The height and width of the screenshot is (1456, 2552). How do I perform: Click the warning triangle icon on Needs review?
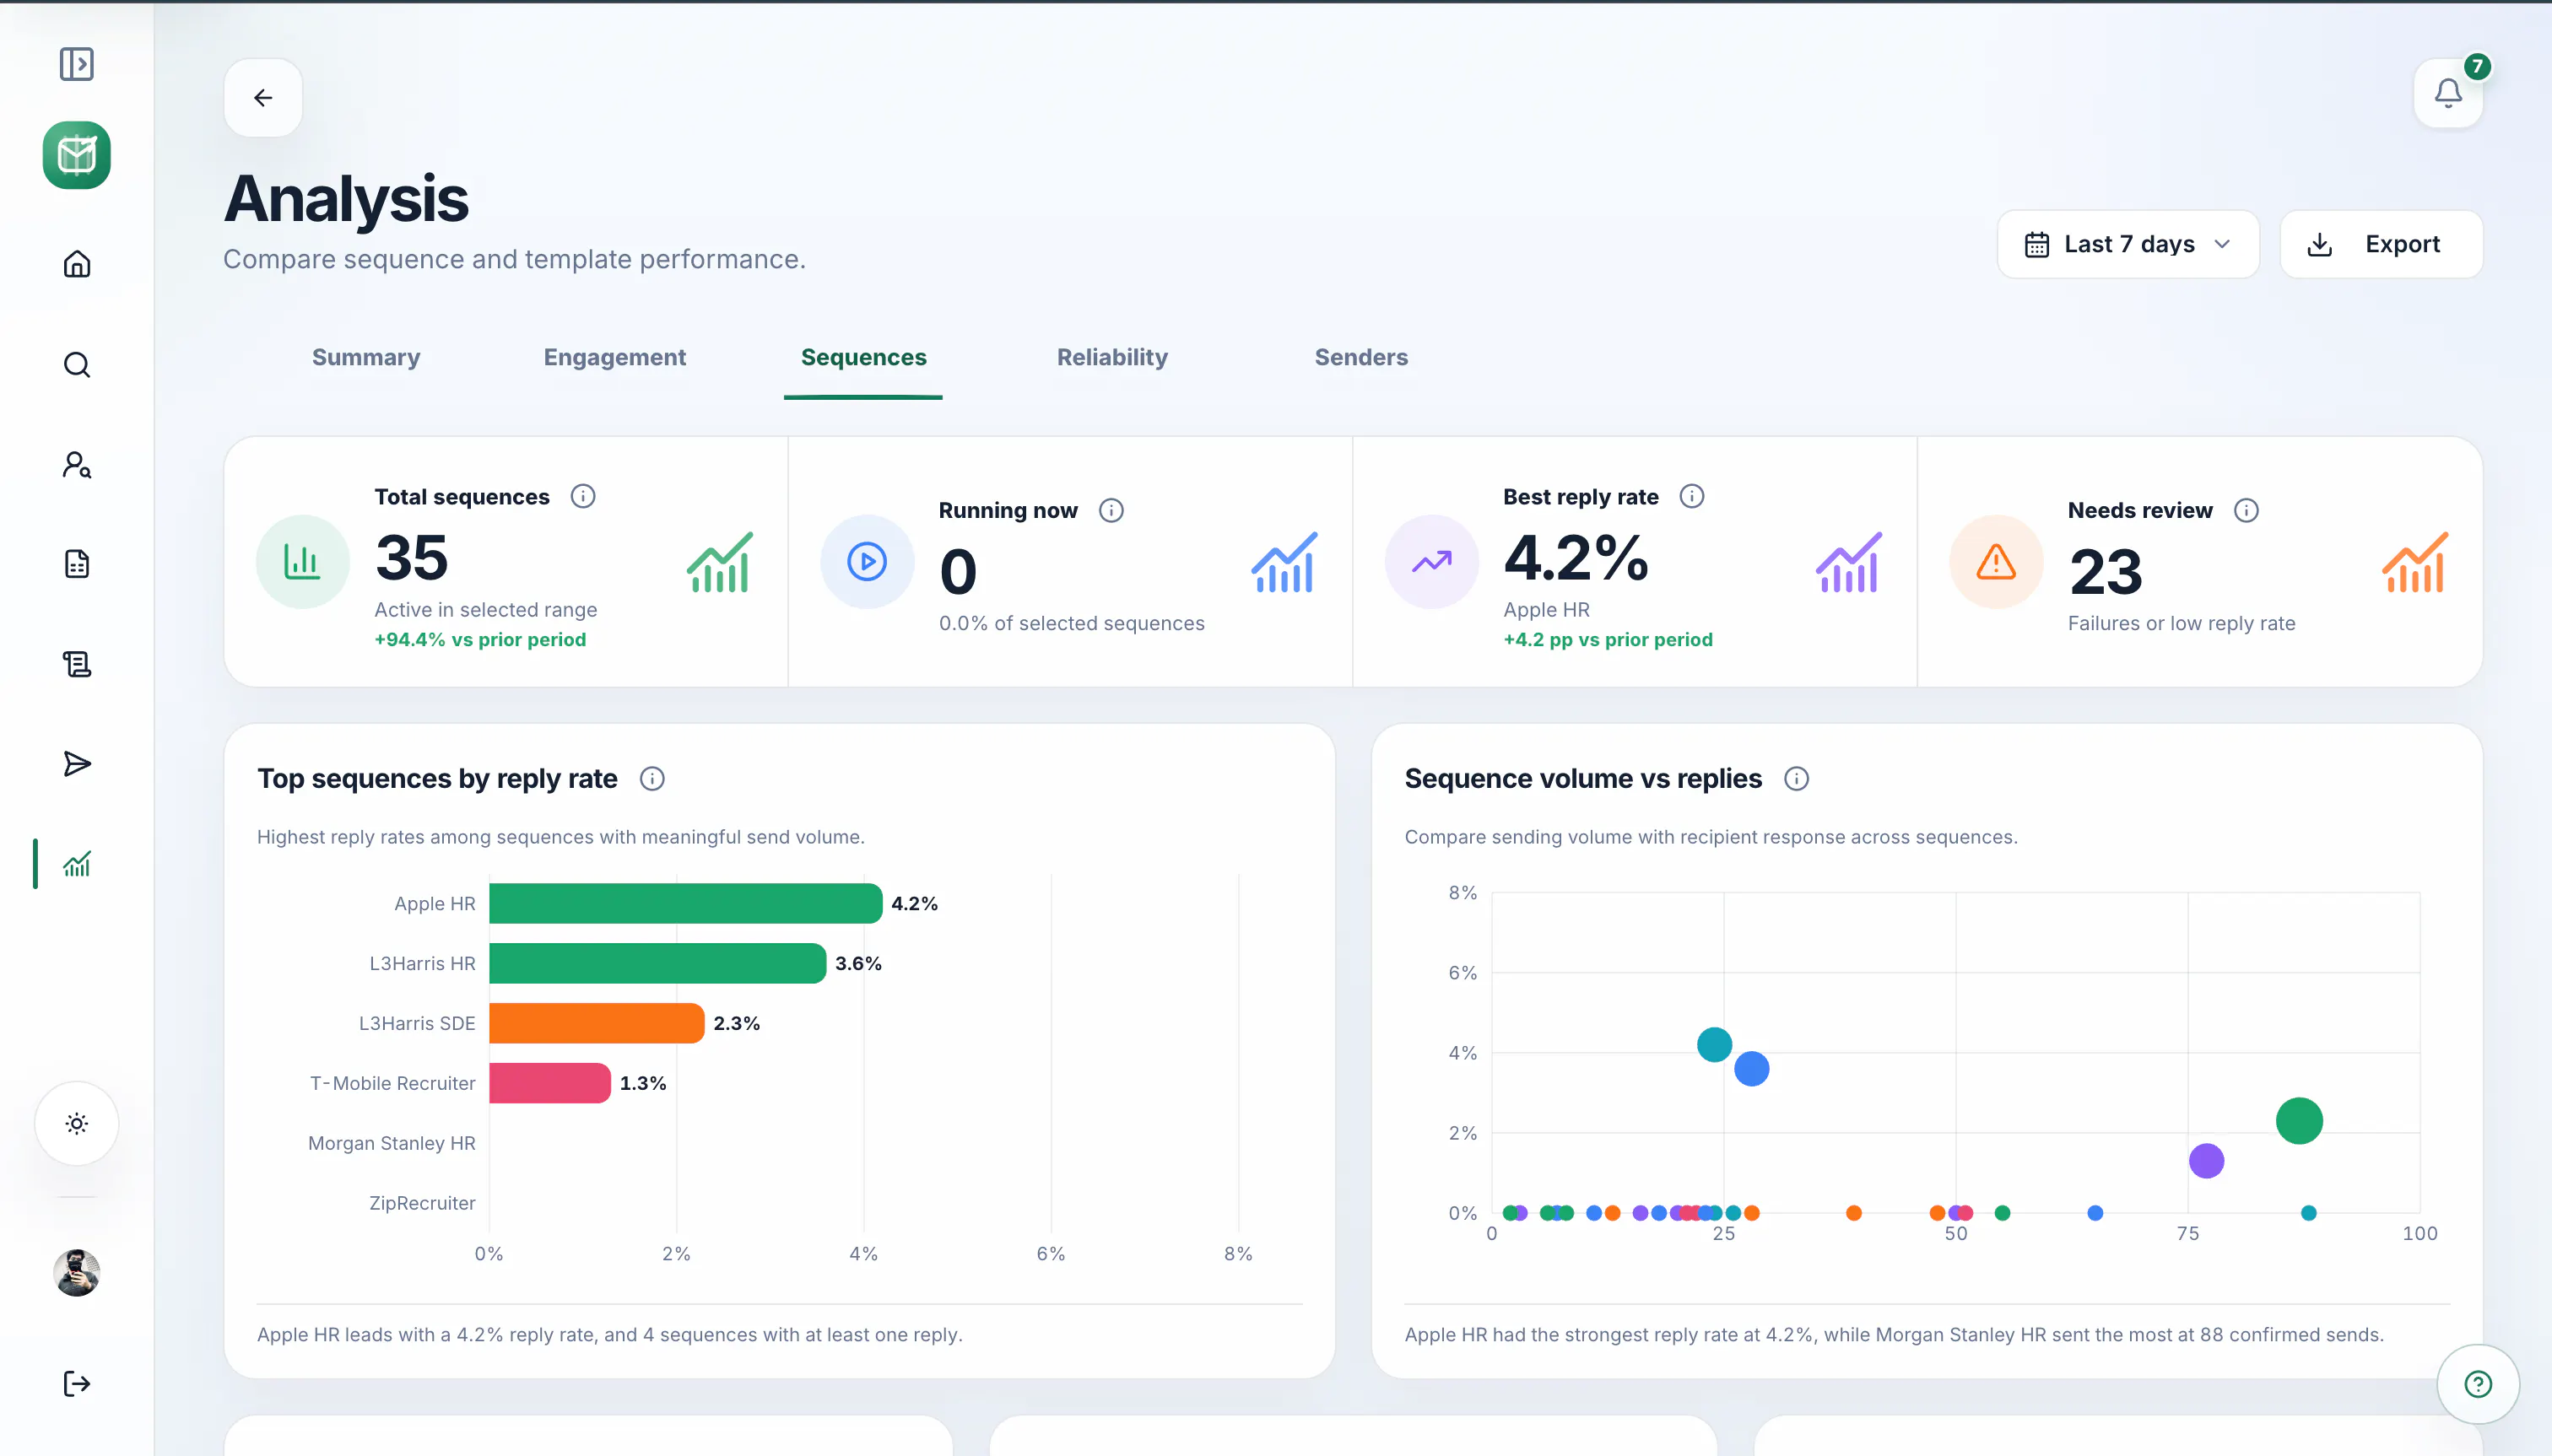point(1996,562)
